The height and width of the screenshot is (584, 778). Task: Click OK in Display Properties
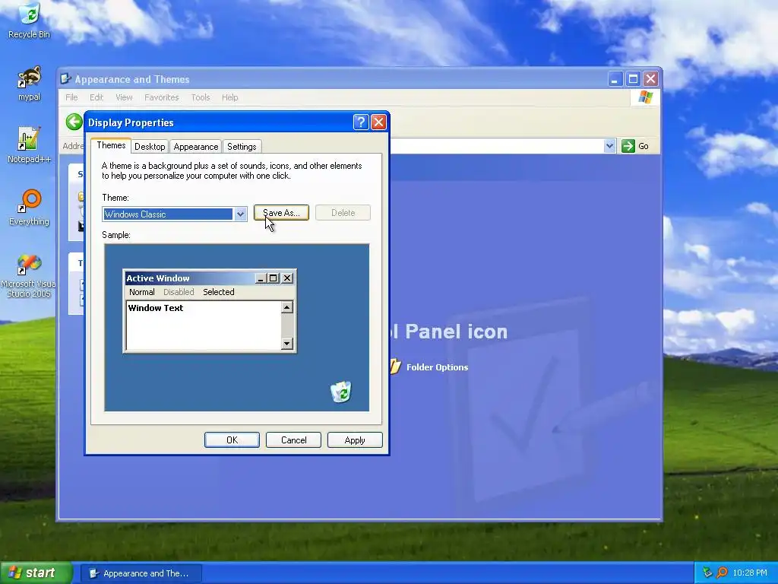pos(232,440)
